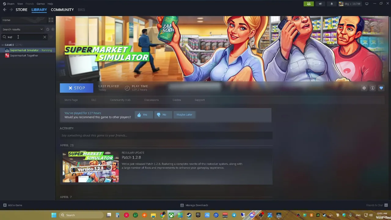Viewport: 391px width, 220px height.
Task: Stop the running game
Action: [x=77, y=88]
